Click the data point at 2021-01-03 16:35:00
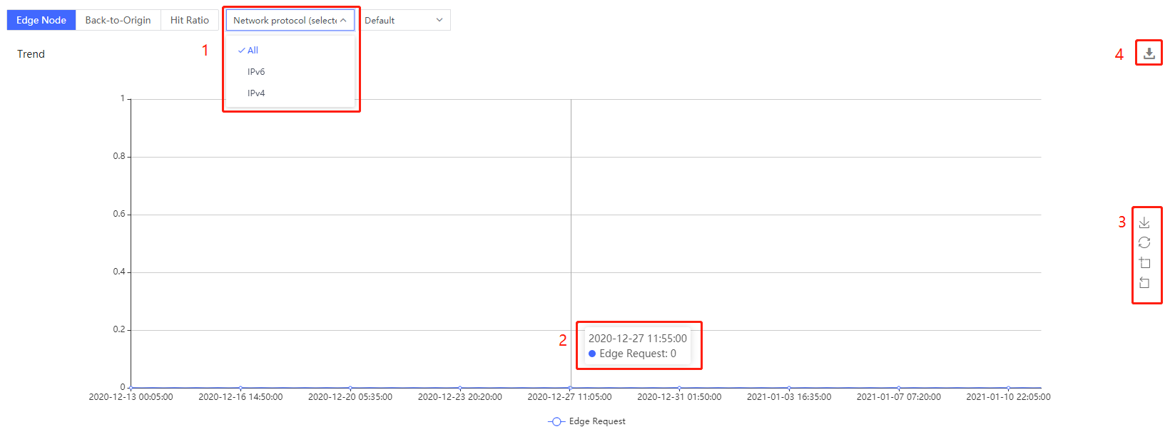Image resolution: width=1175 pixels, height=437 pixels. tap(789, 388)
